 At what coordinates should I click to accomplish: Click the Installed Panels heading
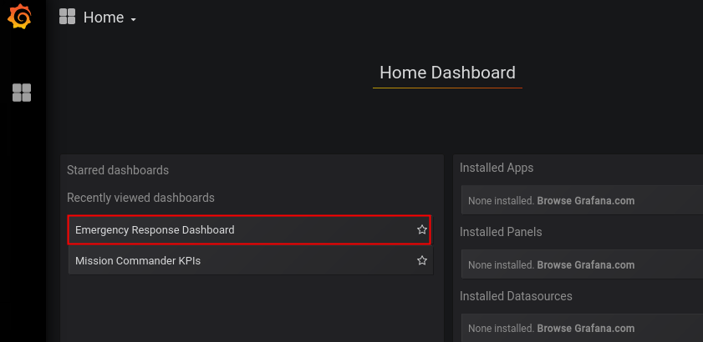pyautogui.click(x=501, y=232)
